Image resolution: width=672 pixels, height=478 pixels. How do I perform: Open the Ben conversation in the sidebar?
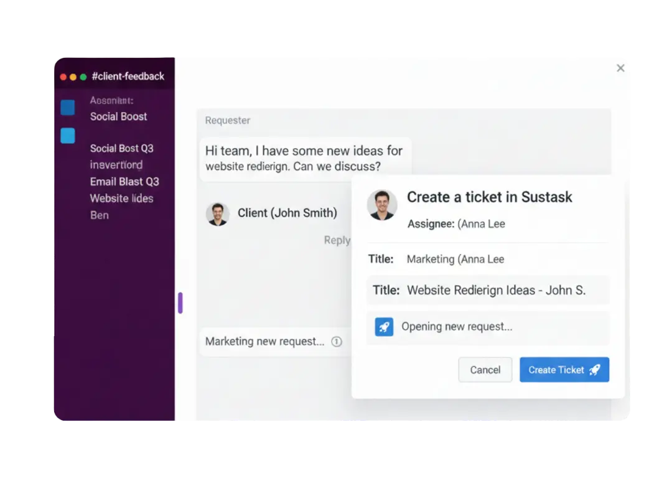99,215
